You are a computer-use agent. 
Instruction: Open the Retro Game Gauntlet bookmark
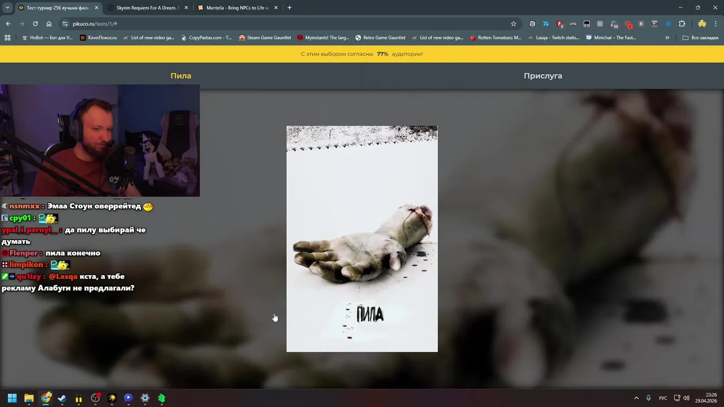click(x=381, y=38)
